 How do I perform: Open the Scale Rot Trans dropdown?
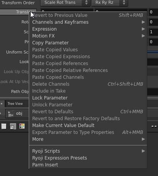(x=65, y=3)
